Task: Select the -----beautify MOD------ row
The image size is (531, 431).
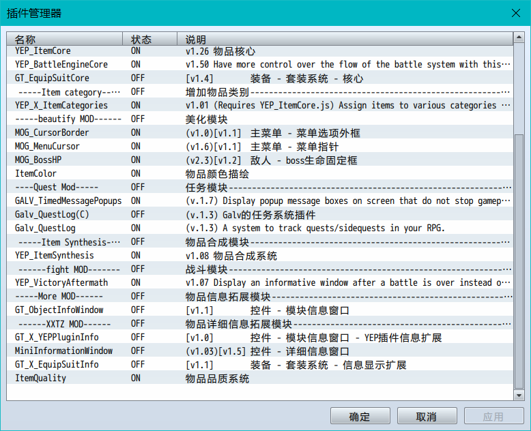Action: point(260,119)
